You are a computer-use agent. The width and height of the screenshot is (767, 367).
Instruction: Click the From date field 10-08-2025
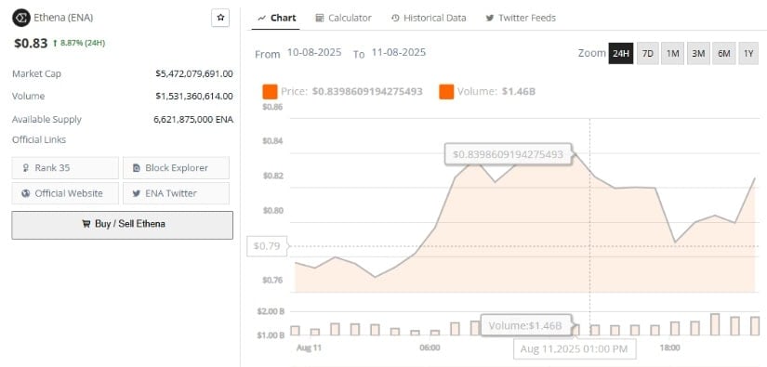point(314,52)
